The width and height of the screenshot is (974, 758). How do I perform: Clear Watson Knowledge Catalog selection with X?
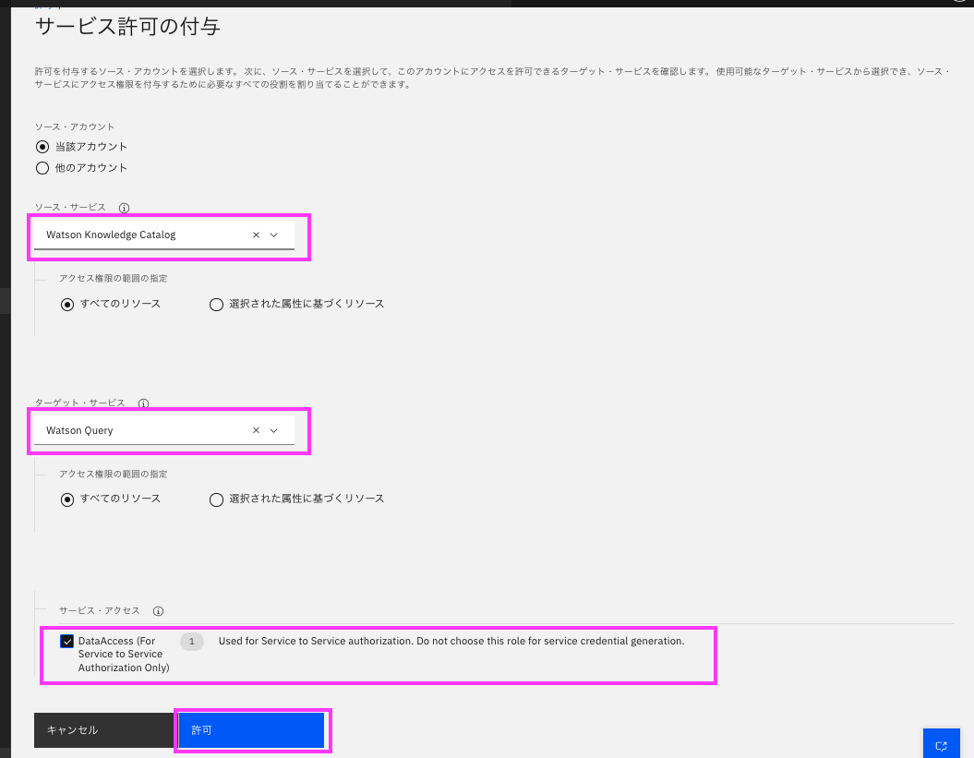(256, 235)
